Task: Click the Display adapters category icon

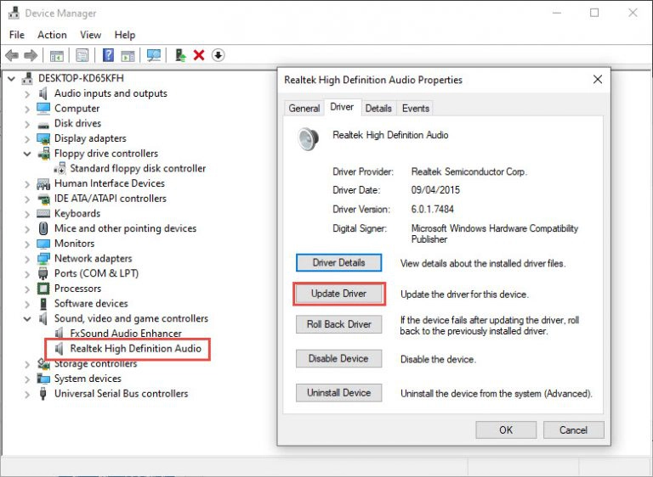Action: (x=43, y=138)
